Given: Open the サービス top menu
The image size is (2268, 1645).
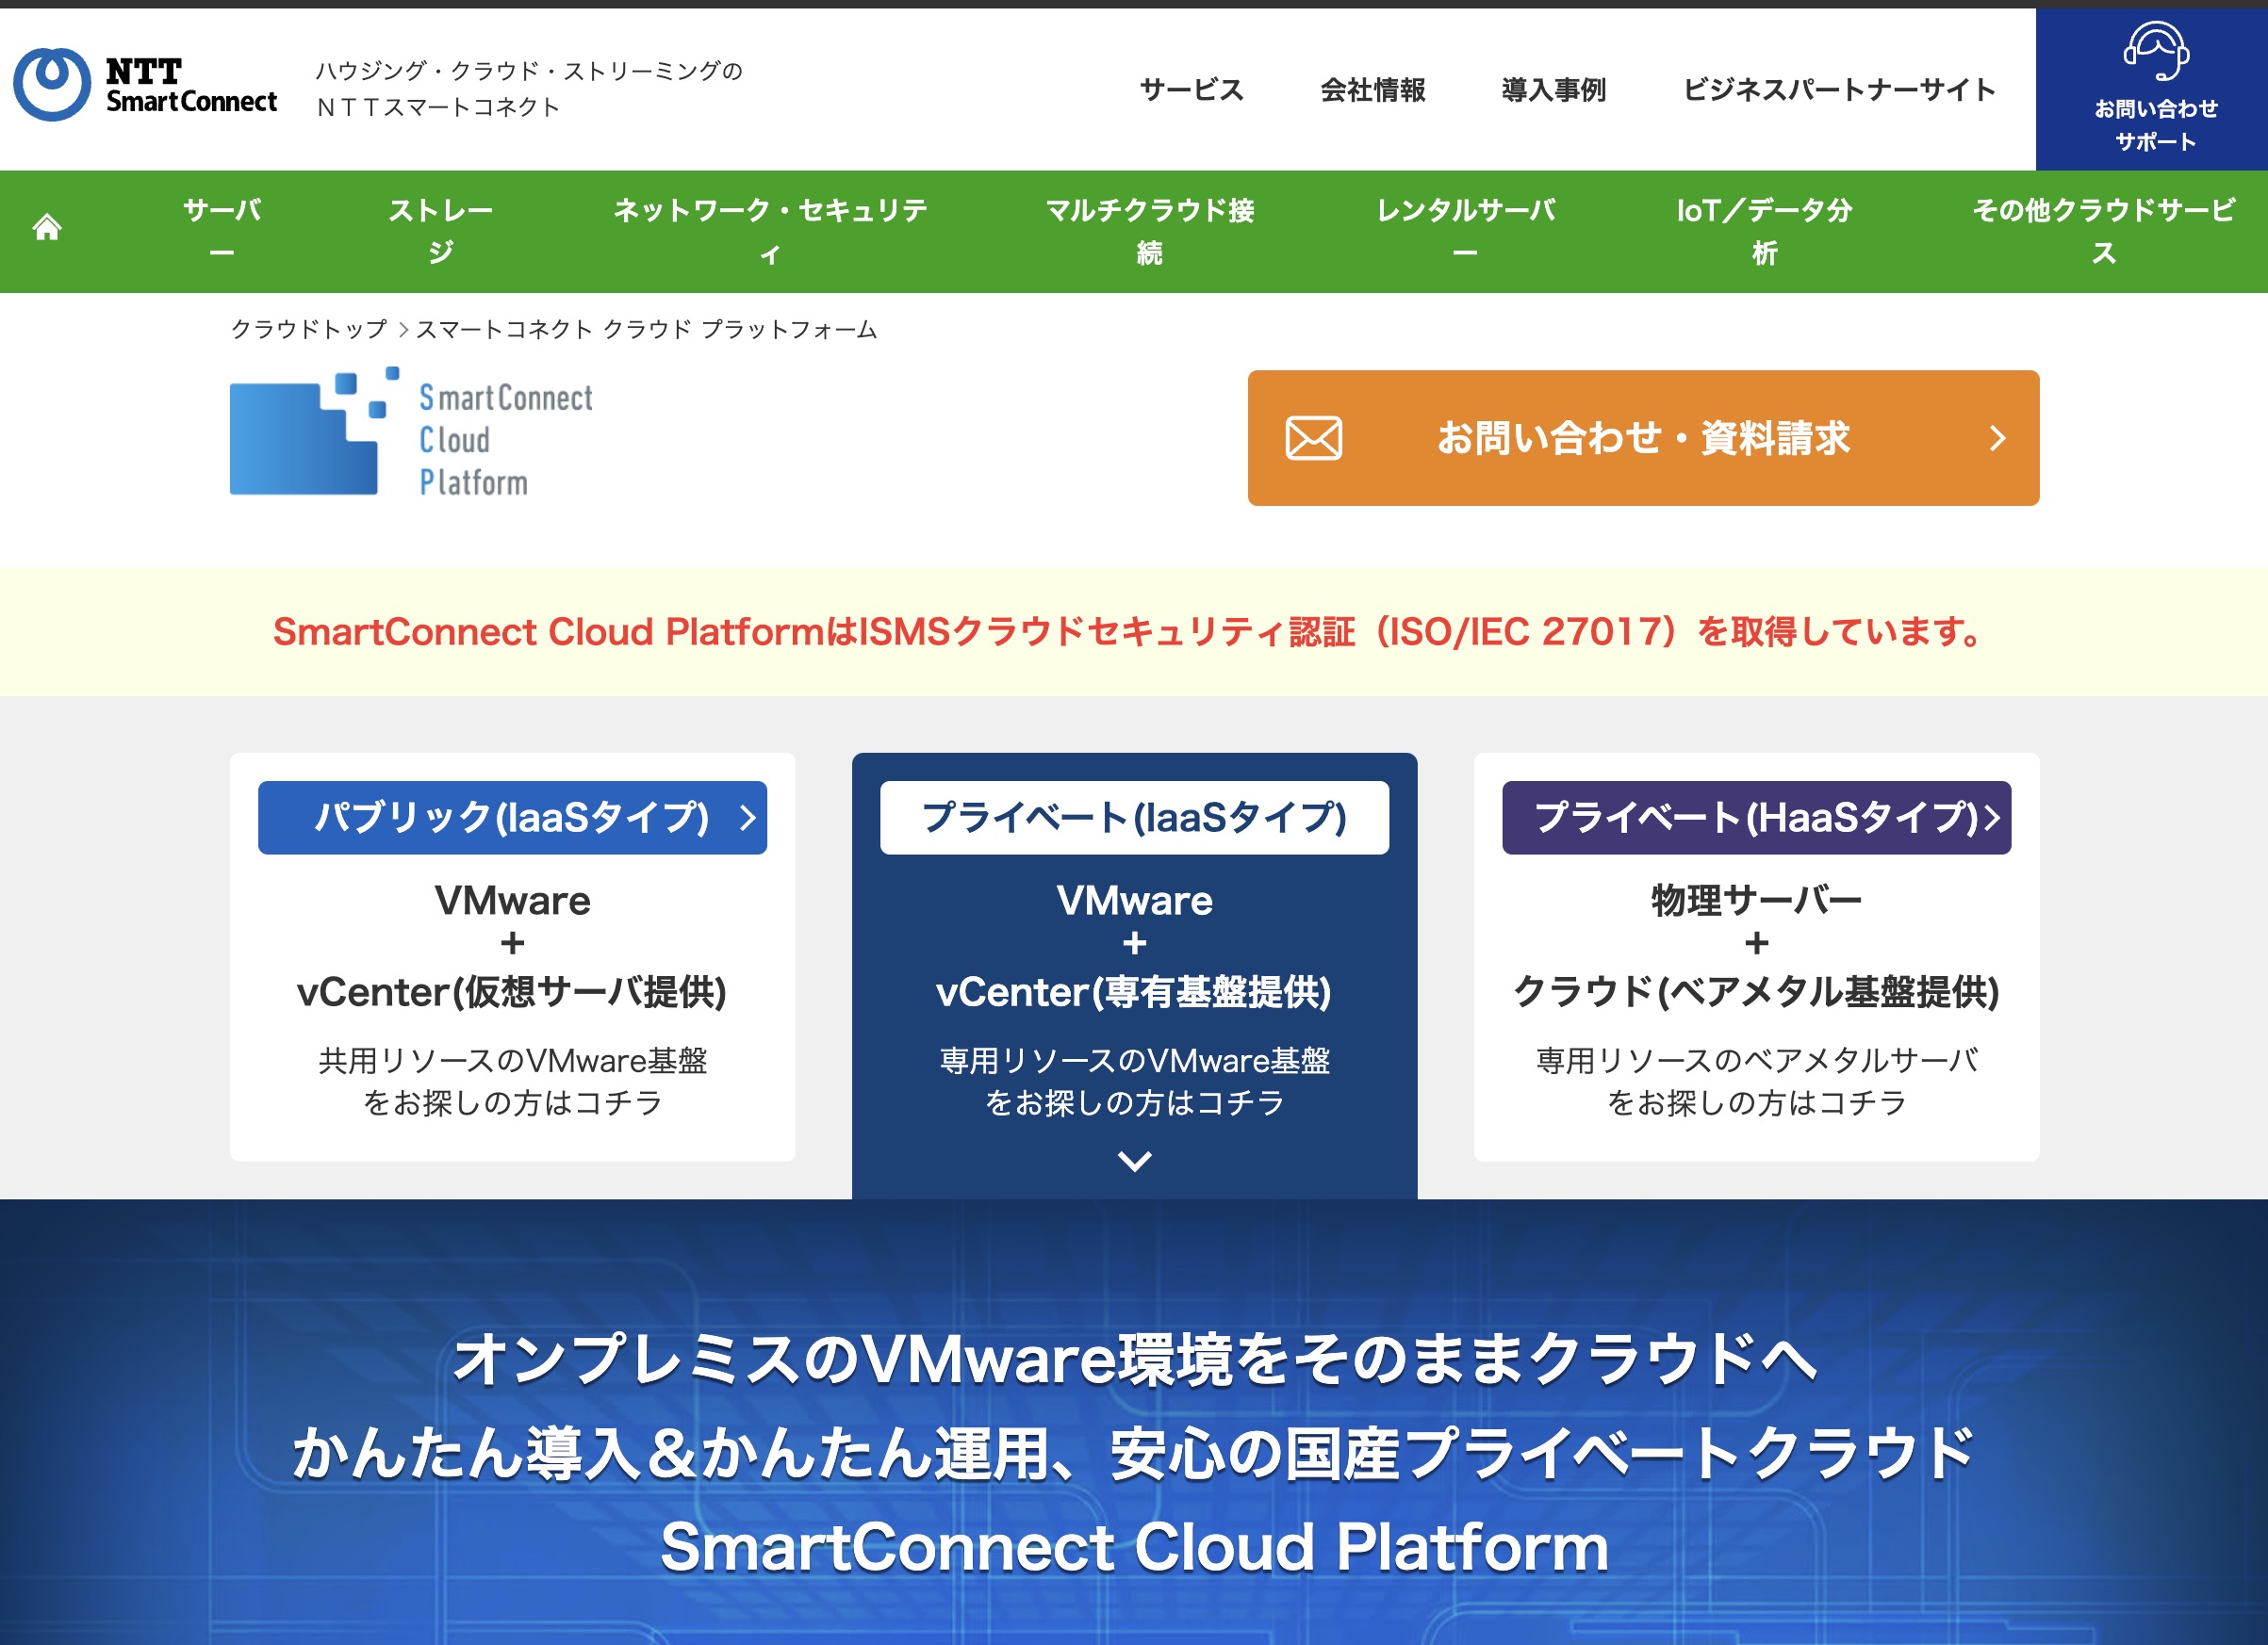Looking at the screenshot, I should [1191, 90].
